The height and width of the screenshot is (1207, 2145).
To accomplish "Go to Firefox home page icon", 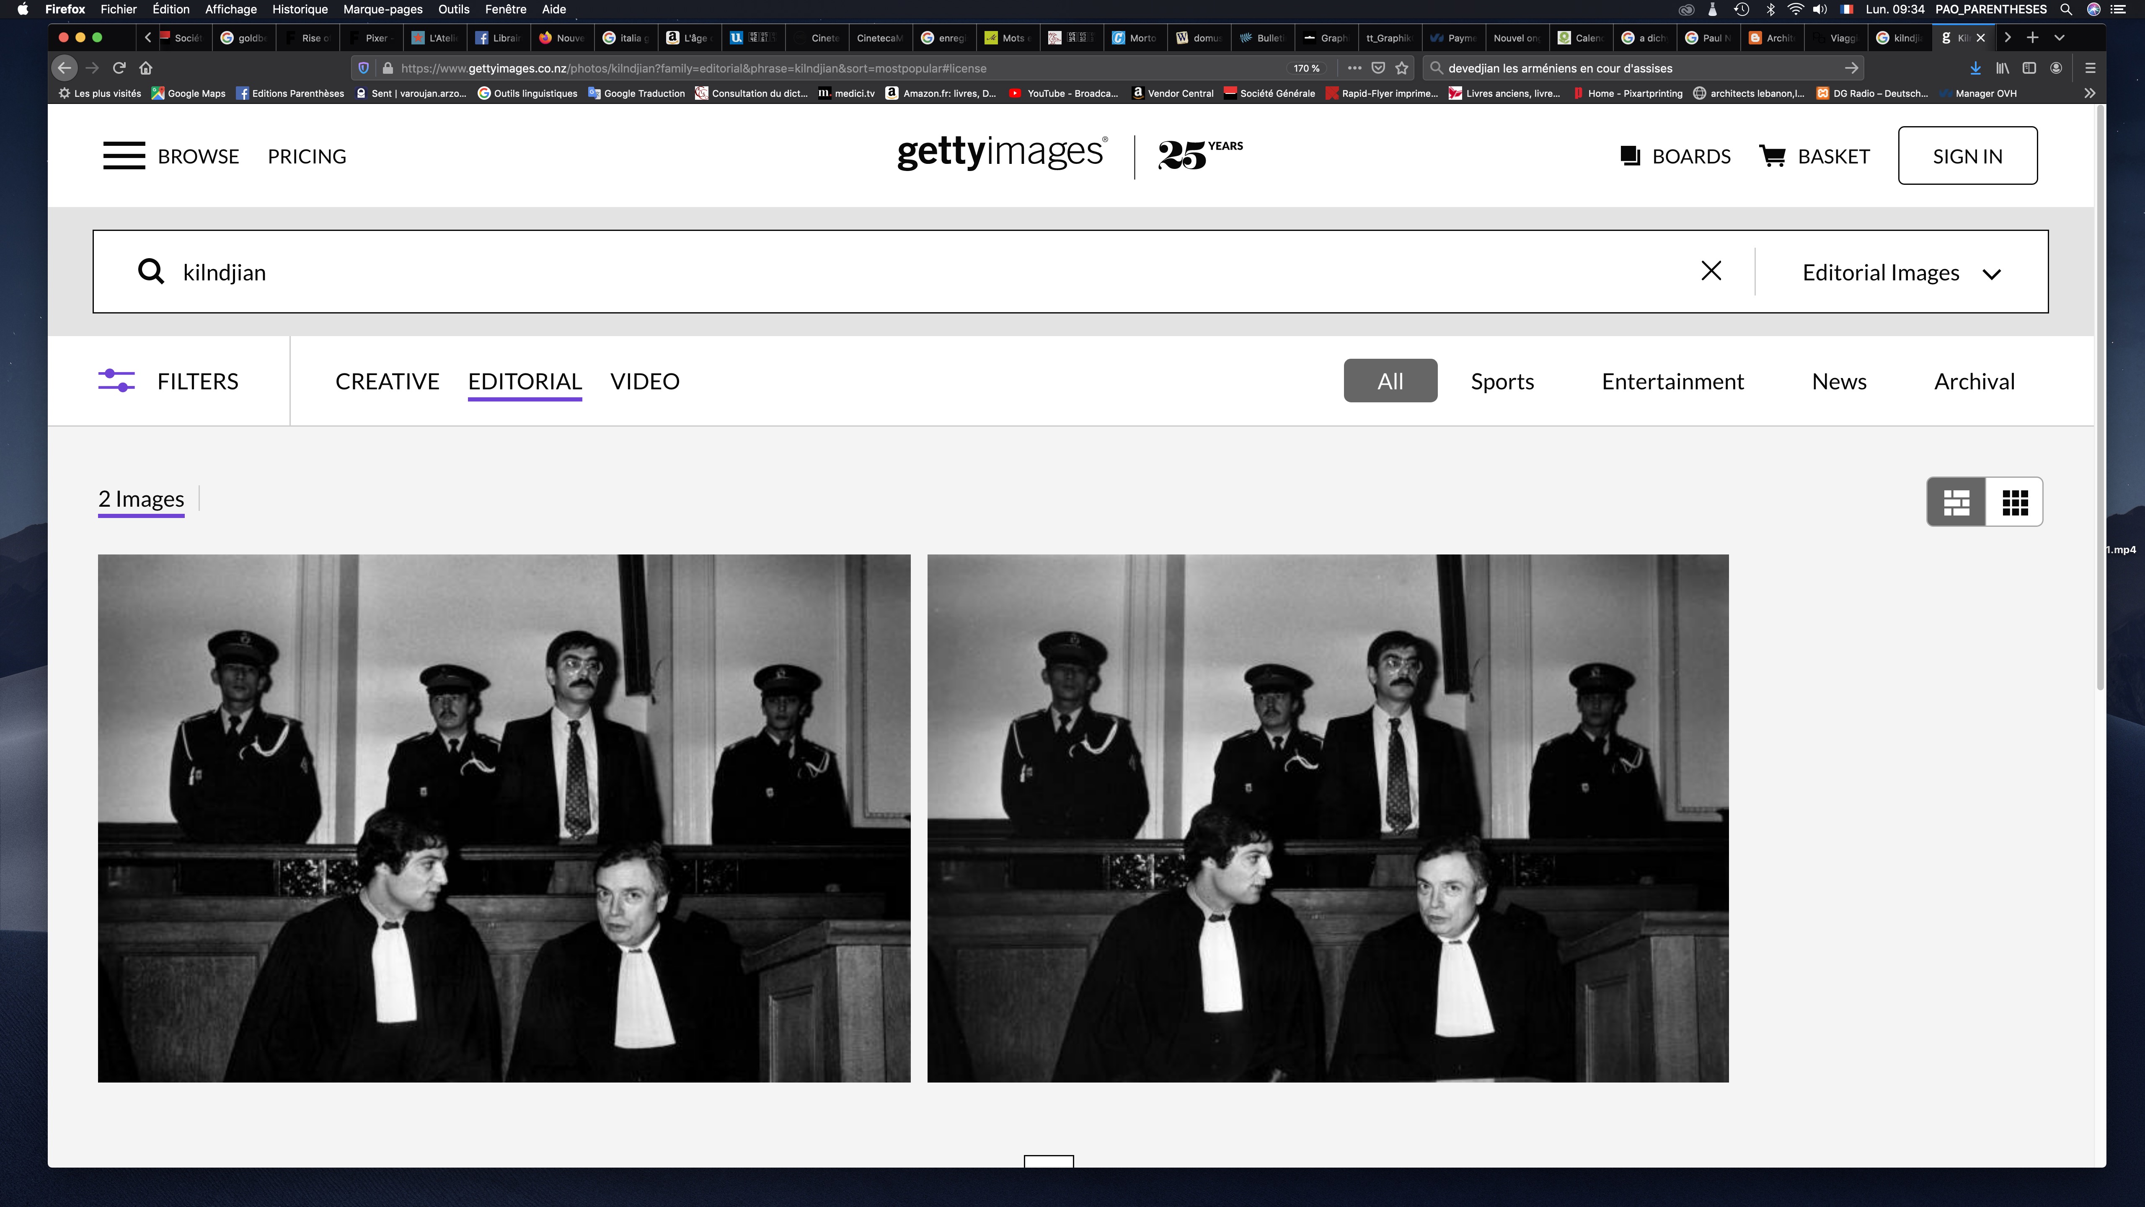I will click(146, 67).
